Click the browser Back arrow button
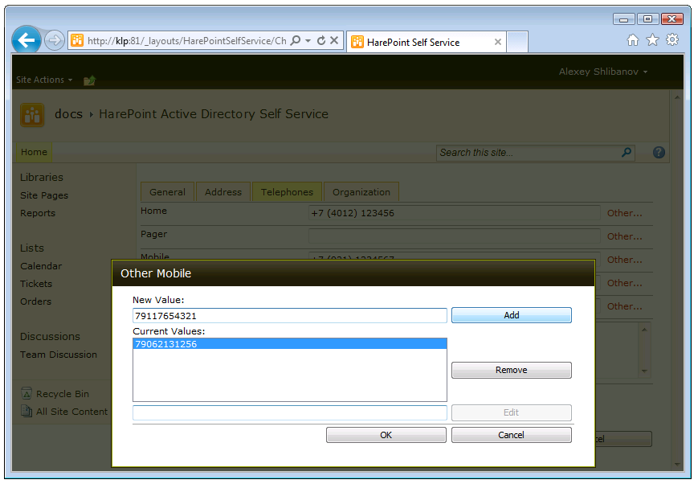The width and height of the screenshot is (698, 488). 27,40
